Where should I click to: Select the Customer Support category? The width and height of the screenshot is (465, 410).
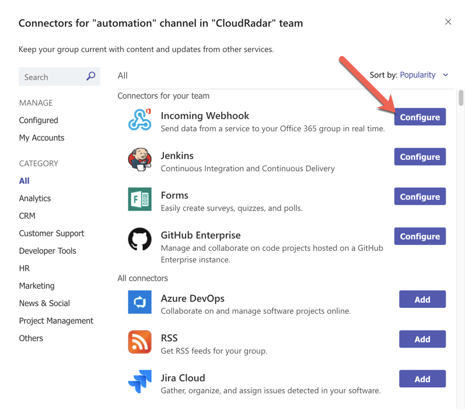coord(51,233)
